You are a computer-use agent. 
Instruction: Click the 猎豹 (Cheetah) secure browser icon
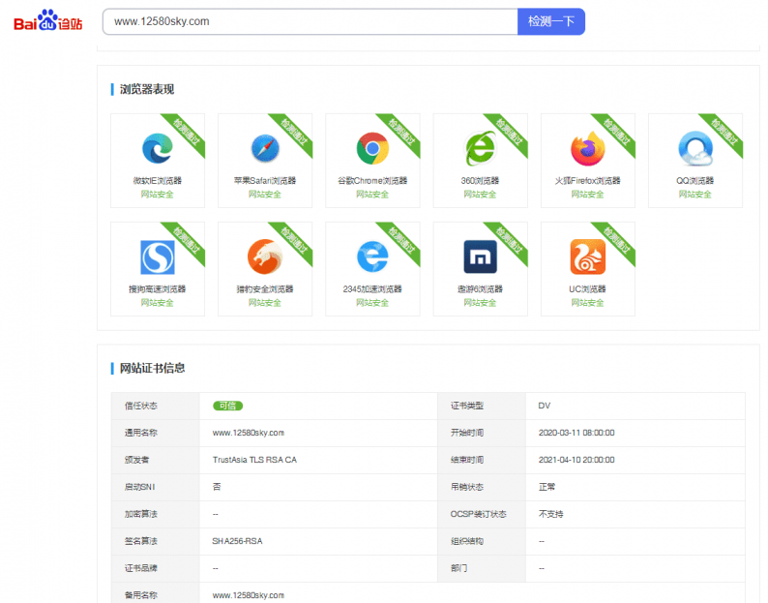point(265,256)
